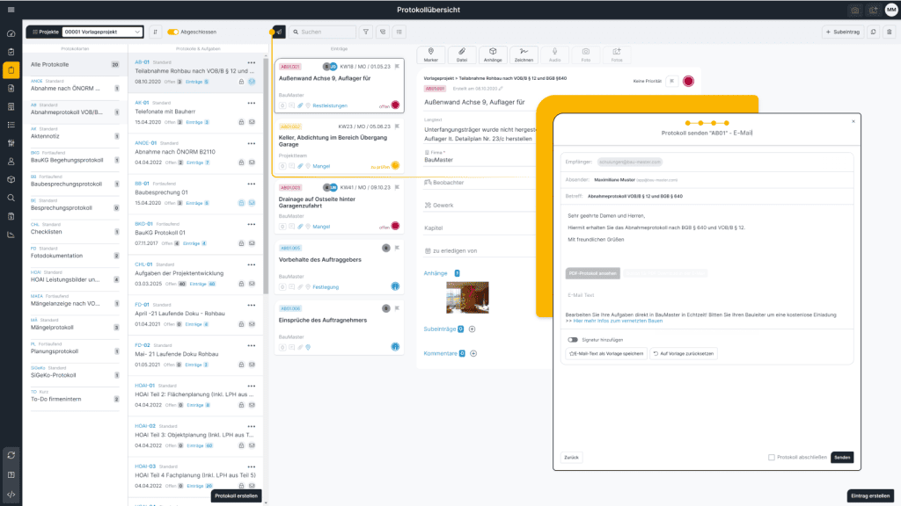The width and height of the screenshot is (901, 506).
Task: Select Alle Protokolle in the list
Action: click(x=75, y=64)
